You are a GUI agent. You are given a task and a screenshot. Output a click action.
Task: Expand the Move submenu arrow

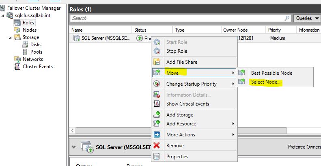233,73
